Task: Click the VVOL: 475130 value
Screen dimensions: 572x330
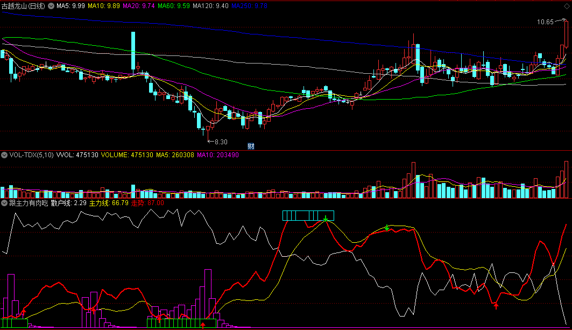Action: click(77, 155)
